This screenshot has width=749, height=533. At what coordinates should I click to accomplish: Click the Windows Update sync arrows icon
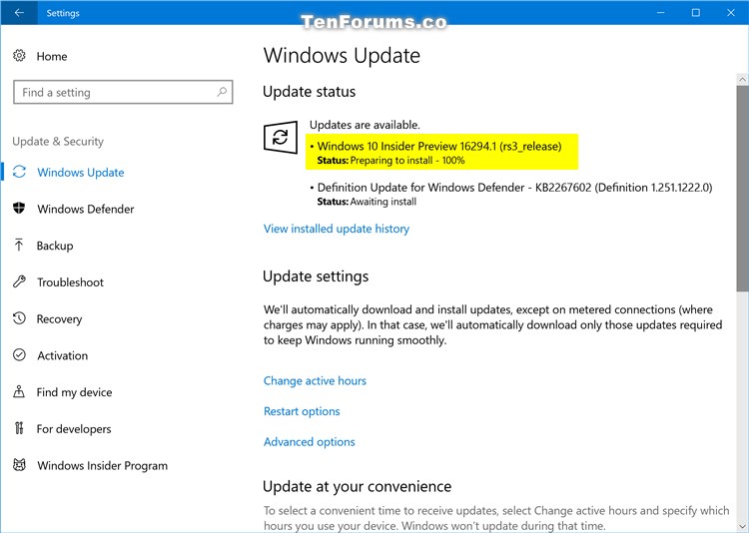point(19,172)
